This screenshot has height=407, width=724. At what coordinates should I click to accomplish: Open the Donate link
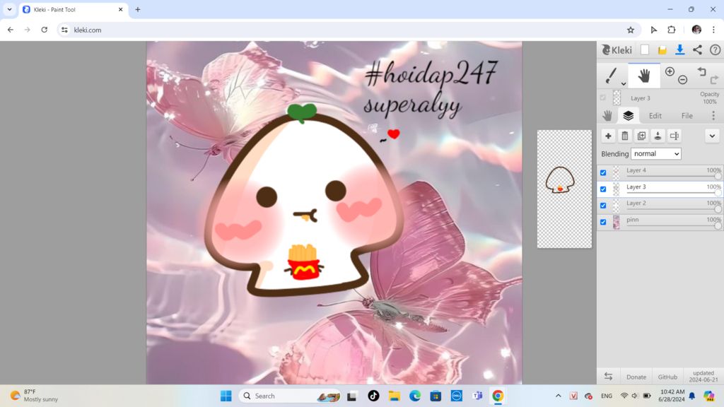click(x=636, y=377)
